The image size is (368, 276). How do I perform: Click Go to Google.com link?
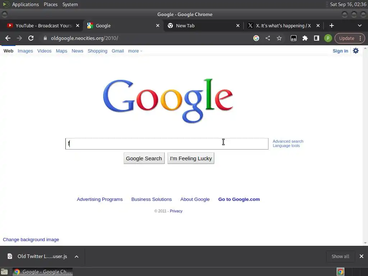(239, 199)
